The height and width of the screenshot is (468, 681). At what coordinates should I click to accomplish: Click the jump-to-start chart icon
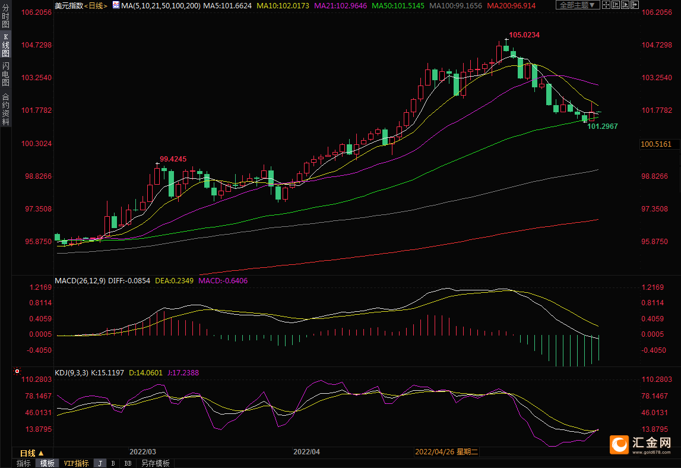point(616,5)
